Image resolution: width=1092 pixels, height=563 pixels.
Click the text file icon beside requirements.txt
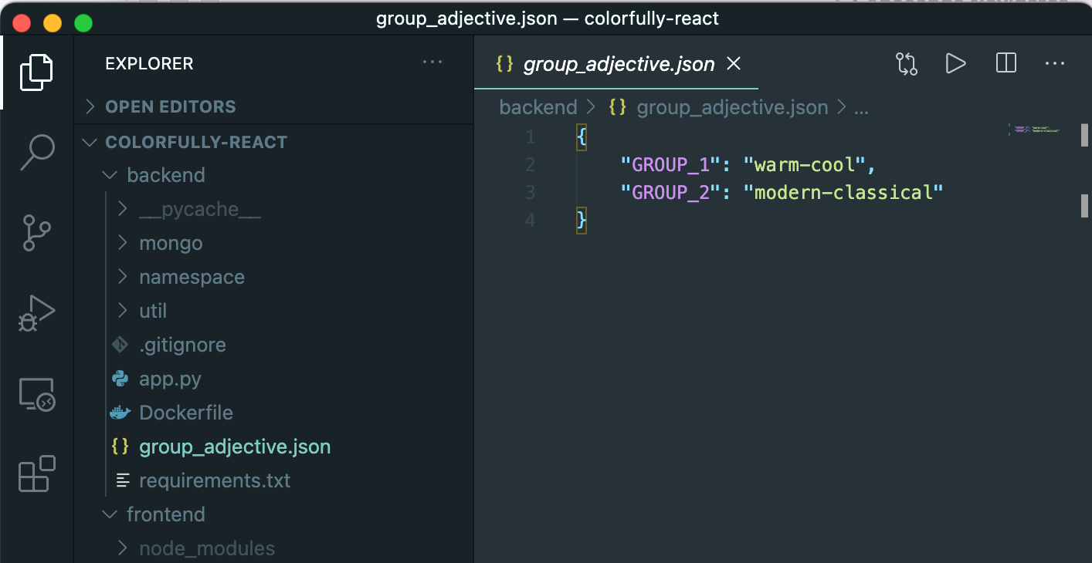[x=122, y=480]
